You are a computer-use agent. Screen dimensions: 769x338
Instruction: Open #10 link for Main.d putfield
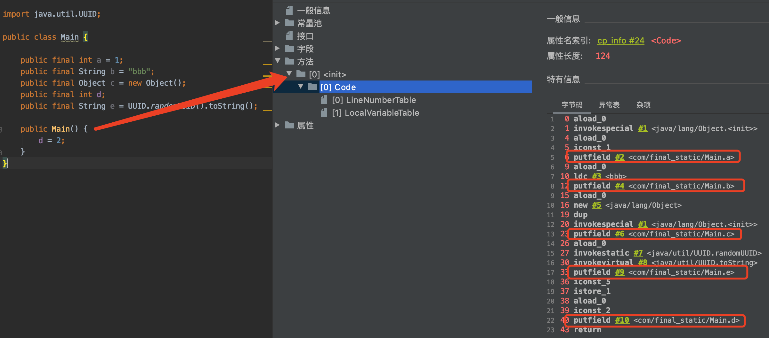[x=622, y=320]
